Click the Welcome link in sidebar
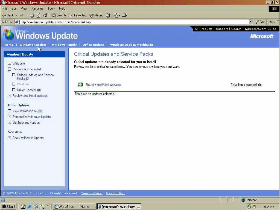 (x=19, y=63)
